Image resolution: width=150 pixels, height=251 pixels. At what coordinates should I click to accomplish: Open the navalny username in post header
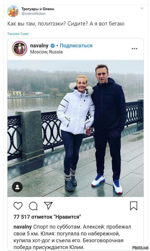pyautogui.click(x=39, y=46)
